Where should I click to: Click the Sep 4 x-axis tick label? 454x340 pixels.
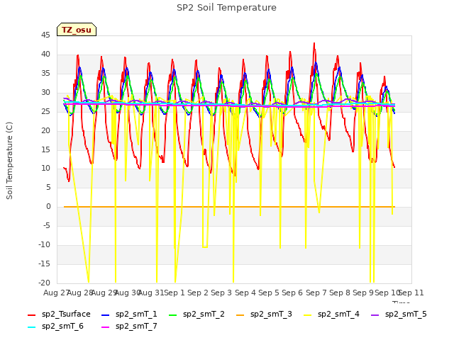click(245, 293)
